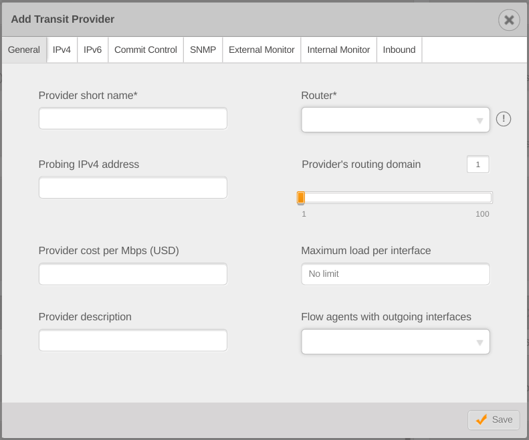This screenshot has height=440, width=529.
Task: Focus the Provider cost per Mbps field
Action: 133,274
